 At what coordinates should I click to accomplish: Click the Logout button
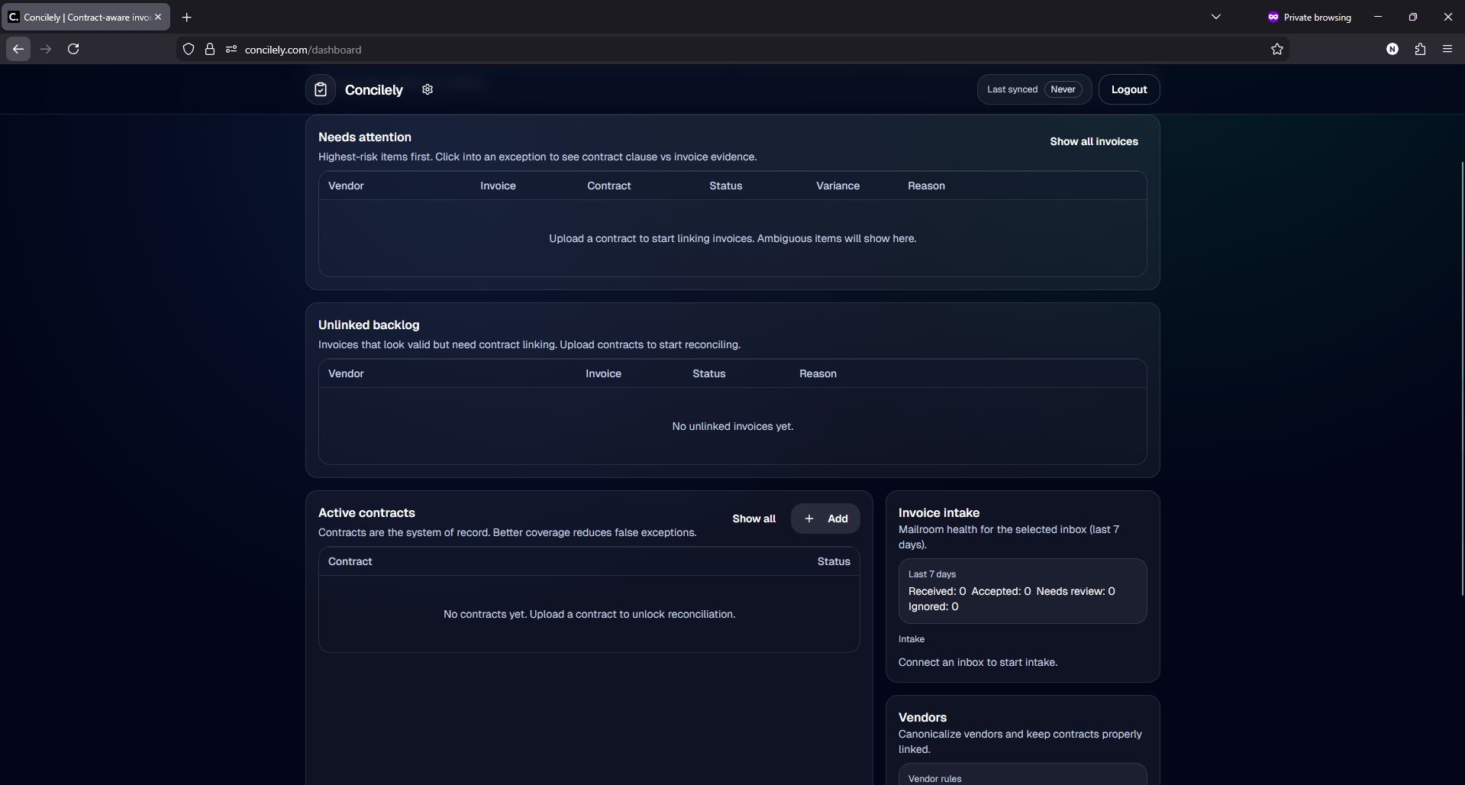pyautogui.click(x=1128, y=89)
